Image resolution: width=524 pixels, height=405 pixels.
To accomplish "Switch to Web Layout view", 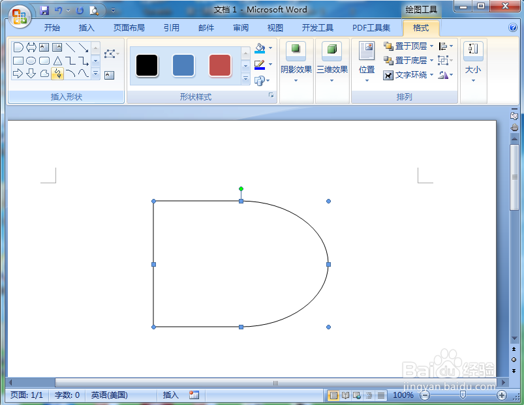I will coord(357,396).
